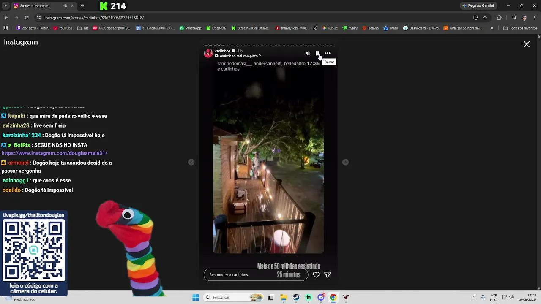The image size is (541, 304).
Task: Bookmark this page with the star icon
Action: tap(485, 18)
